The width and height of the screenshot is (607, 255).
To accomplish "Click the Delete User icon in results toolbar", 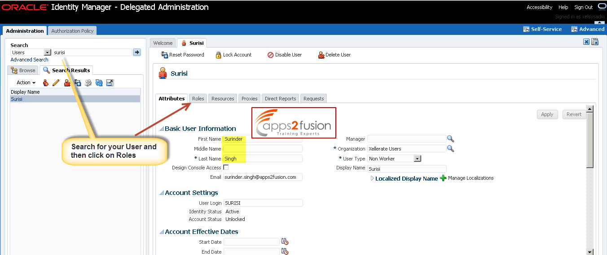I will [67, 82].
